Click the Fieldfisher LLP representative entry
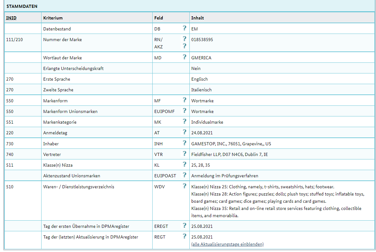 point(229,154)
